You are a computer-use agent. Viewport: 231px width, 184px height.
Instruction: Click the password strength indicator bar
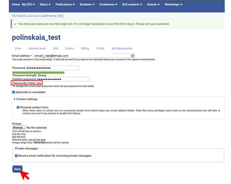tap(38, 73)
